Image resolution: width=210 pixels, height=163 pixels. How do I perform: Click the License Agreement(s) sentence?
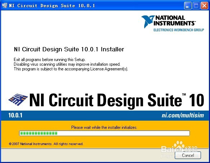tap(71, 69)
